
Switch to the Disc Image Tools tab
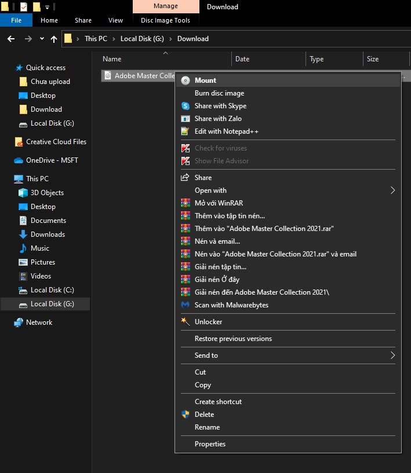coord(165,20)
